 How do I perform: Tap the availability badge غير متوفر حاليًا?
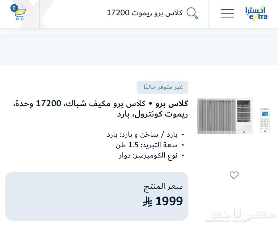pyautogui.click(x=162, y=87)
